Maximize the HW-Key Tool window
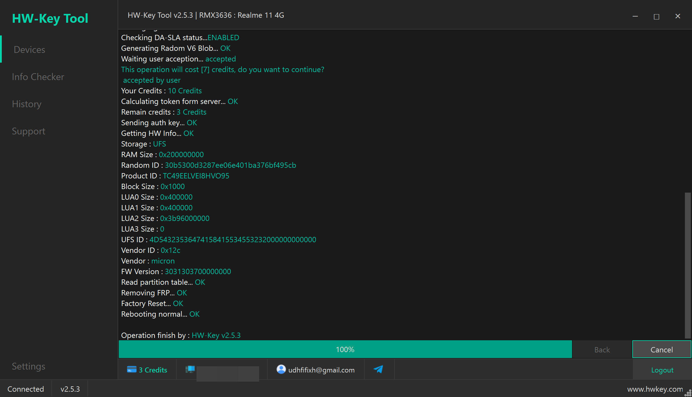Viewport: 692px width, 397px height. pyautogui.click(x=657, y=16)
